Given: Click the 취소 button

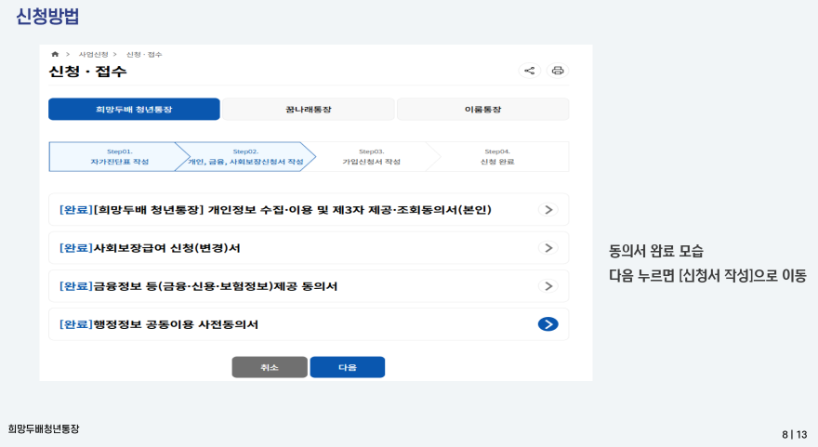Looking at the screenshot, I should point(270,367).
